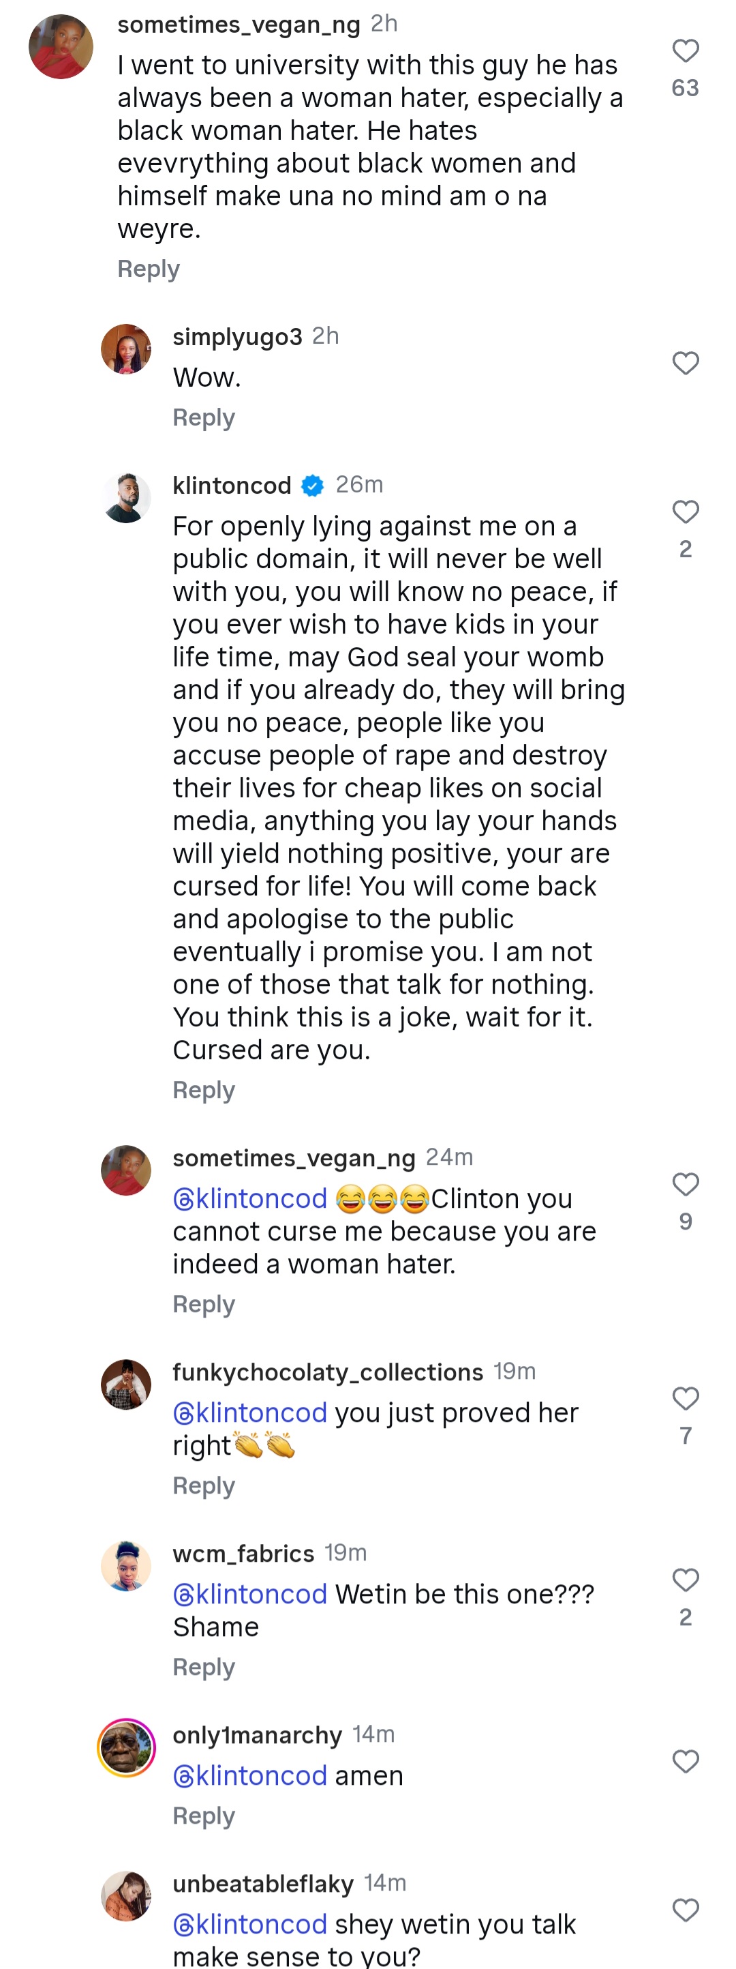Like sometimes_vegan_ng's first comment
736x1969 pixels.
tap(685, 50)
